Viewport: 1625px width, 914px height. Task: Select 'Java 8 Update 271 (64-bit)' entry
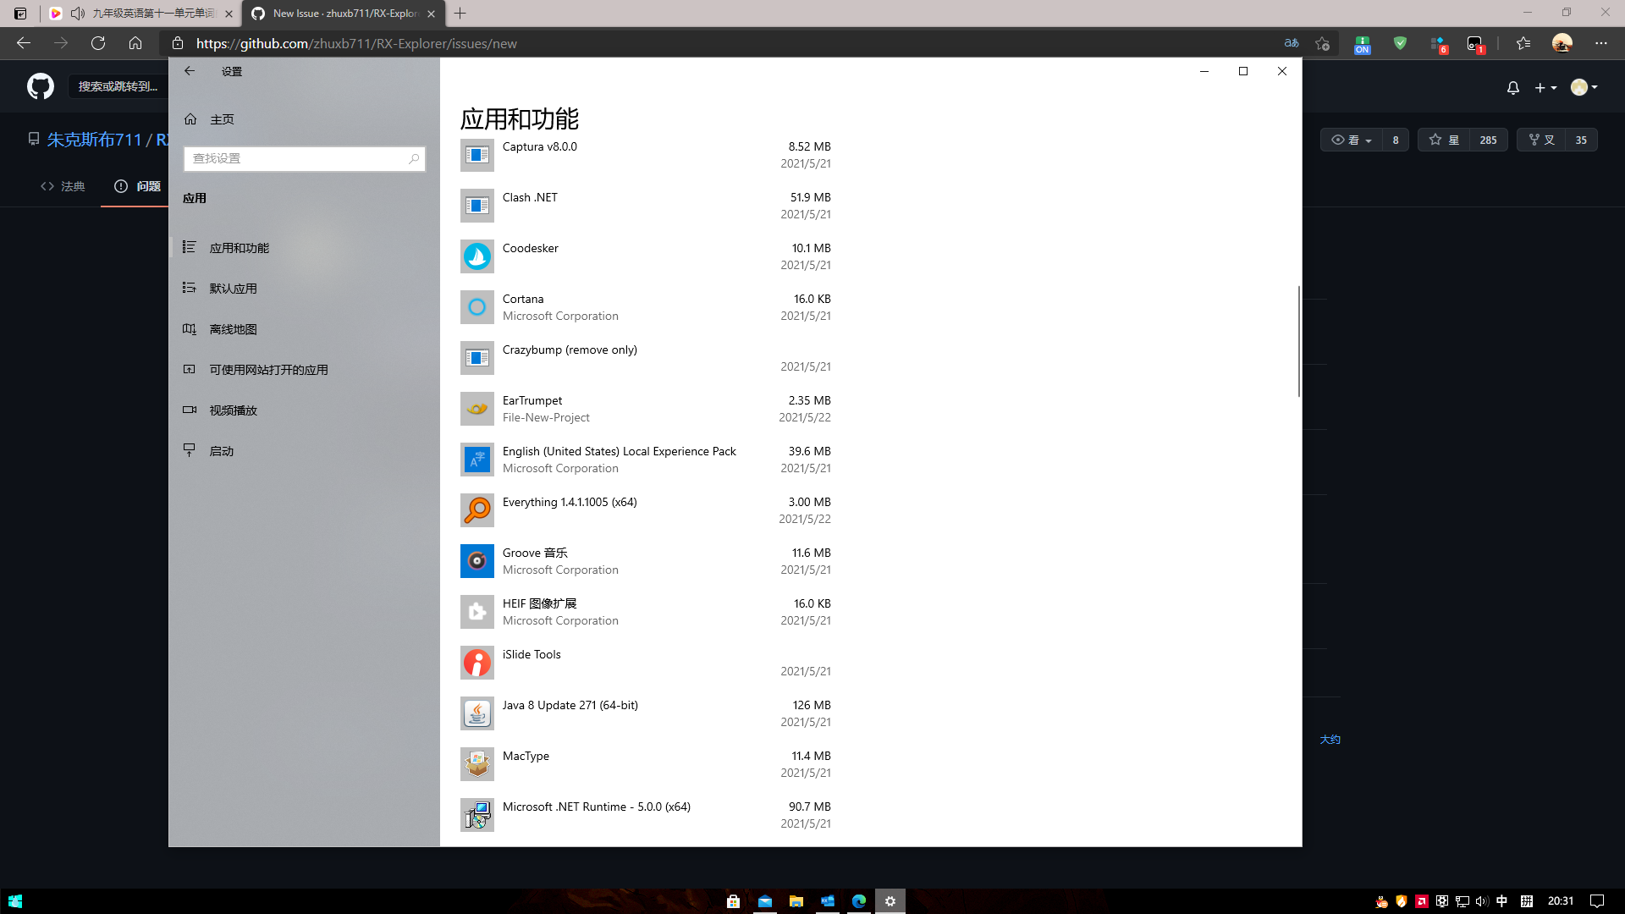[x=570, y=705]
